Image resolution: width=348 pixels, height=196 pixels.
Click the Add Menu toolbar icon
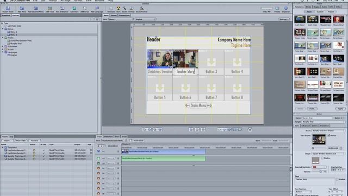(x=22, y=9)
